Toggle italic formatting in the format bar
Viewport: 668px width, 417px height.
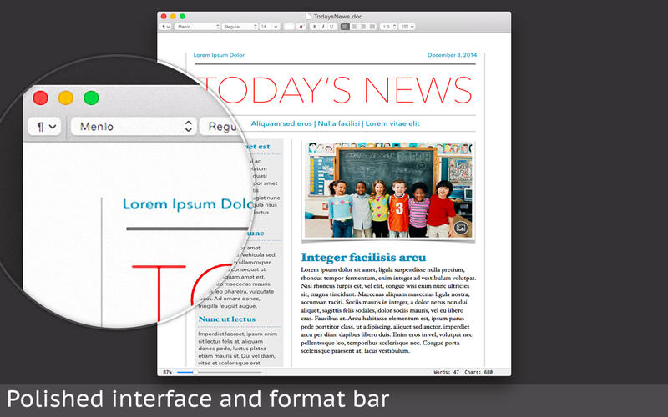tap(323, 27)
